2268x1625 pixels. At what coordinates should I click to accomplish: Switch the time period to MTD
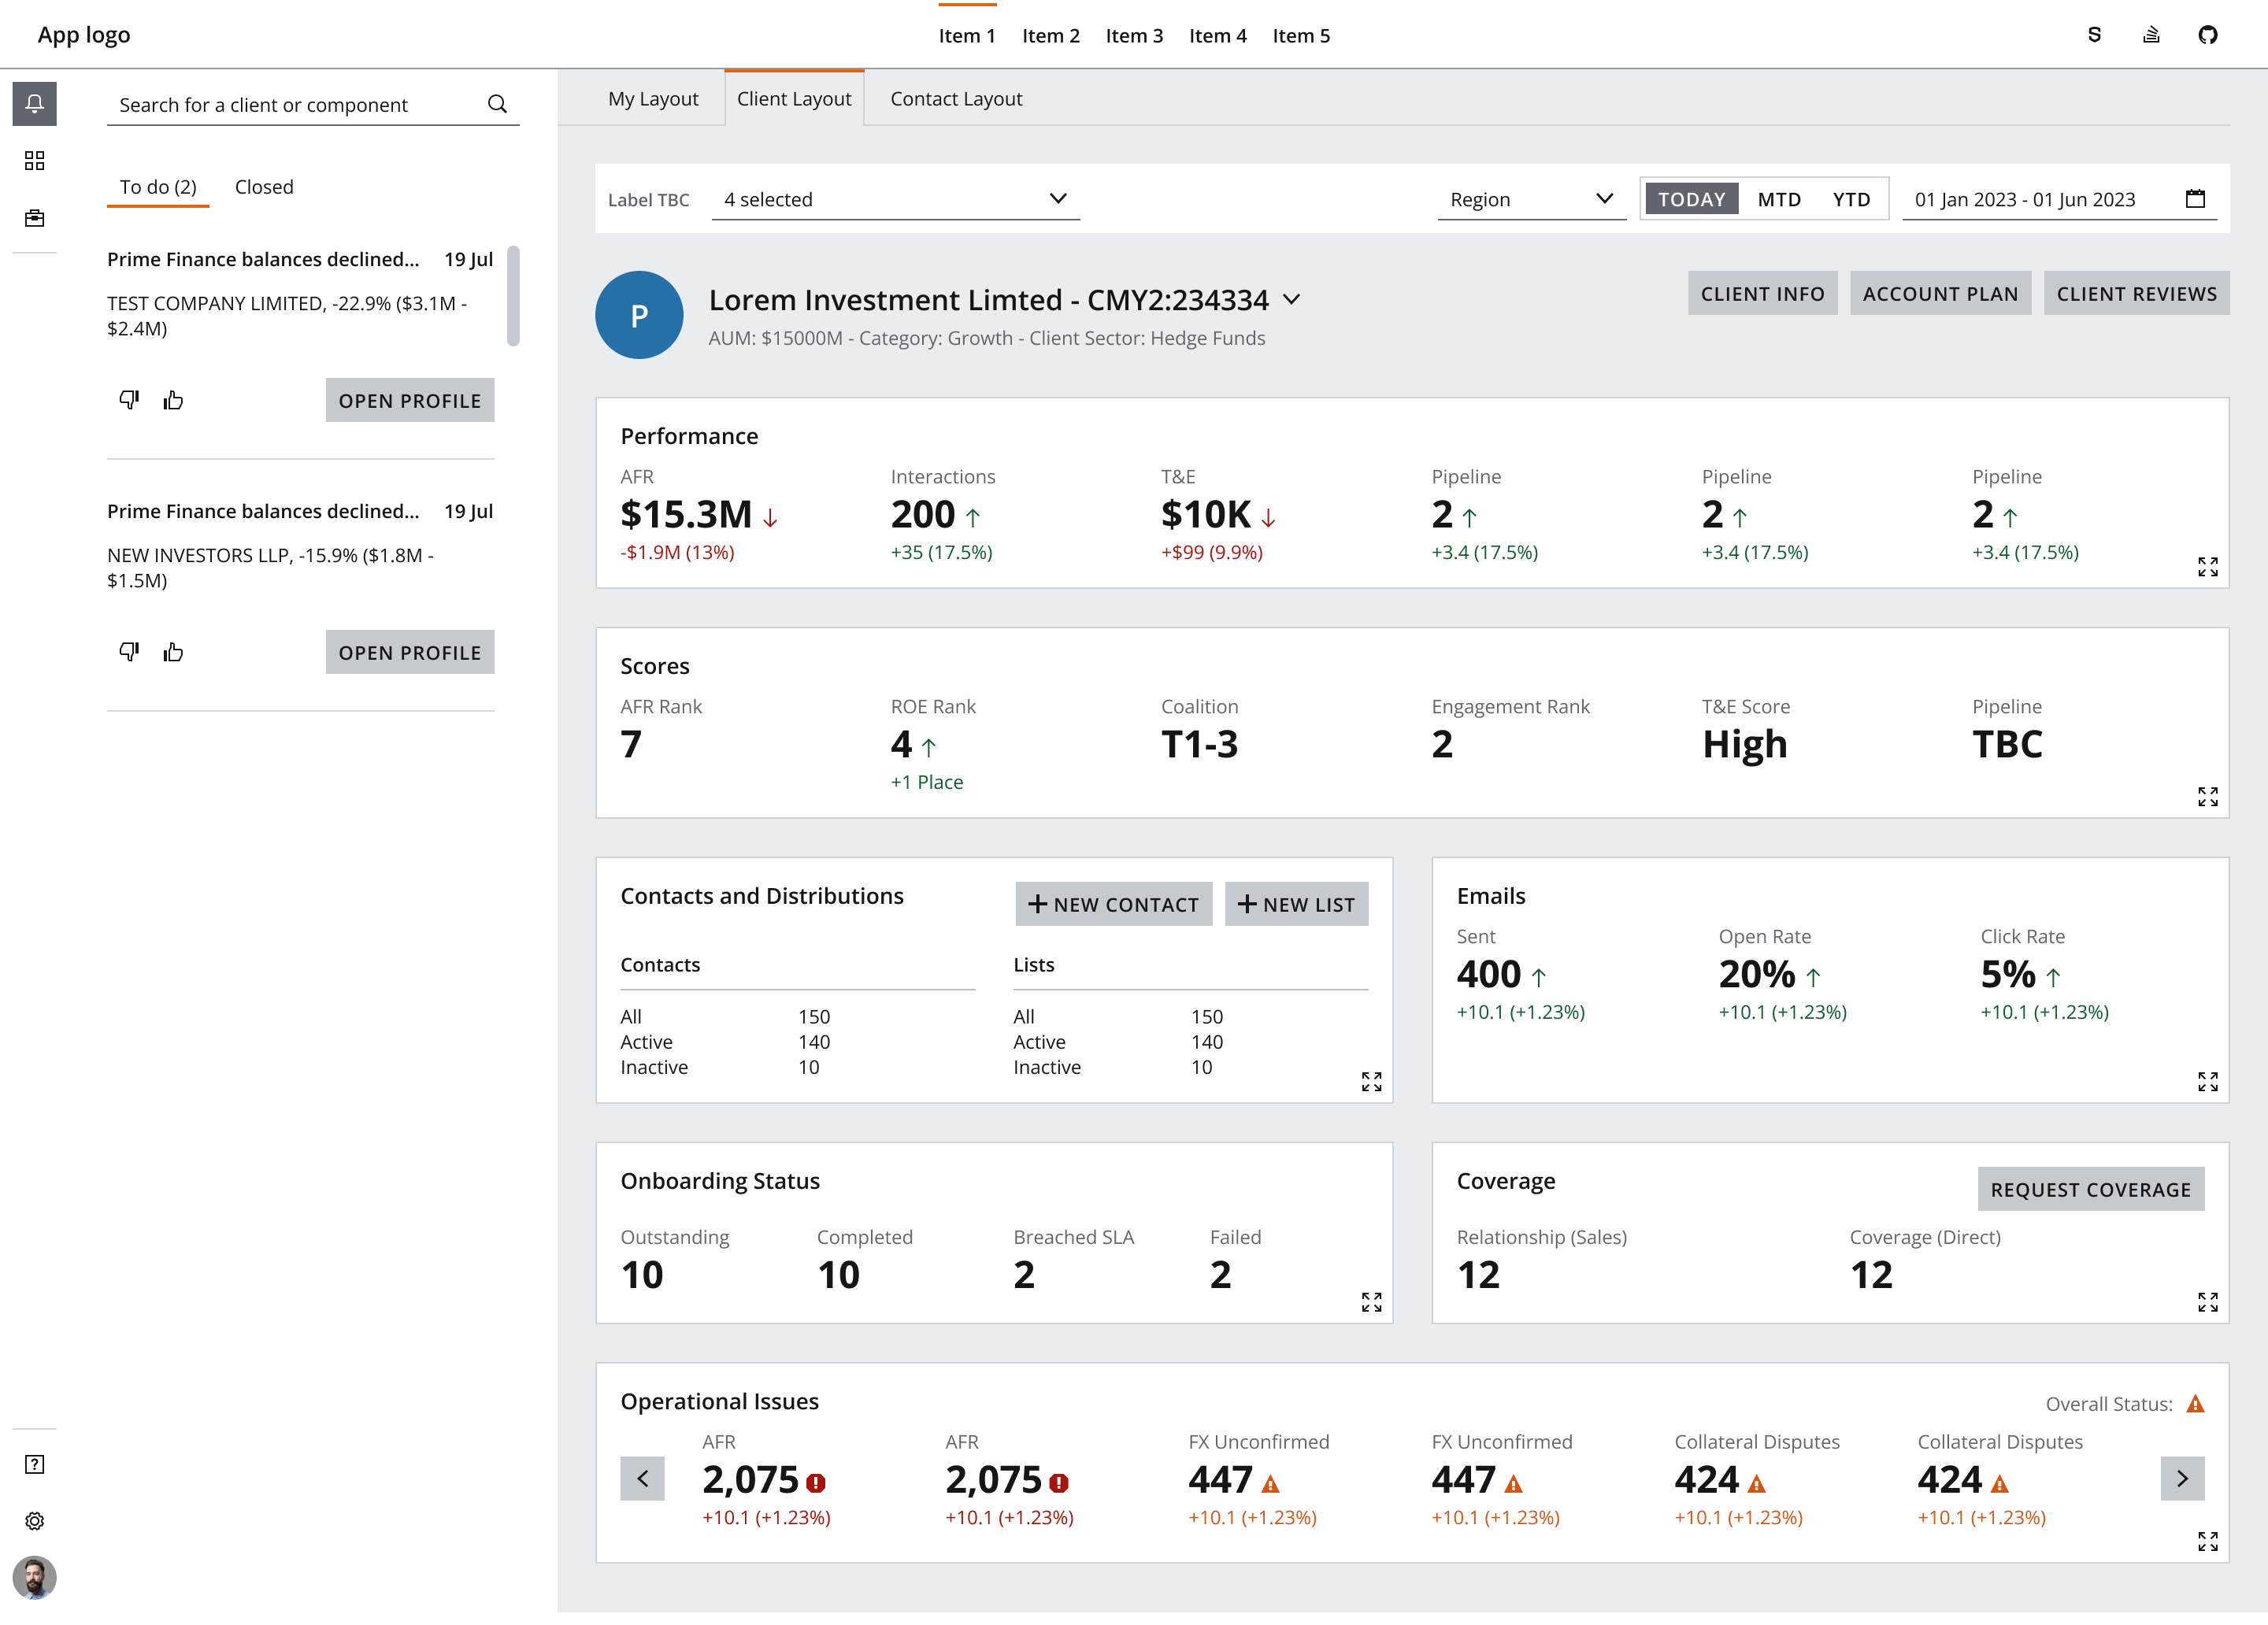tap(1779, 199)
